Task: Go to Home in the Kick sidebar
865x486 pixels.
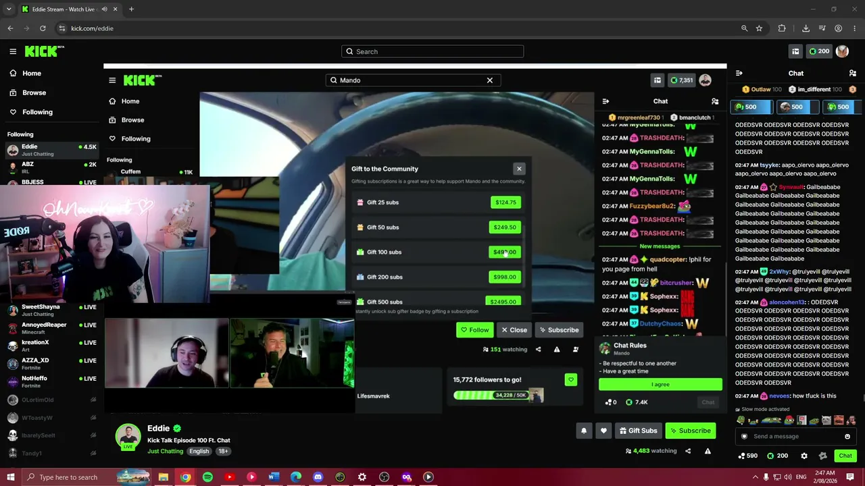Action: tap(25, 73)
